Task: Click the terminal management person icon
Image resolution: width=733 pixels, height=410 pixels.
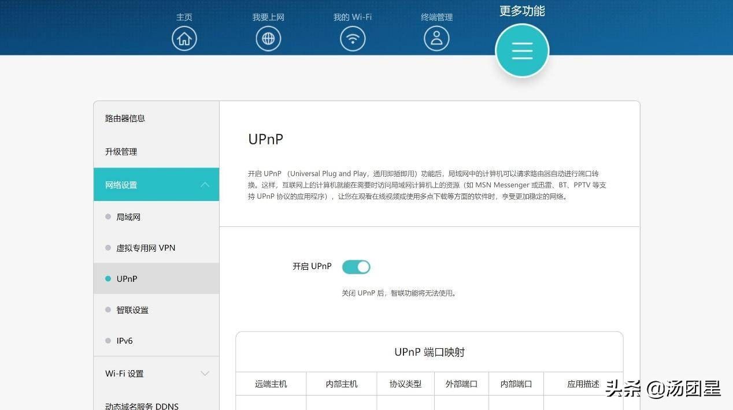Action: 436,39
